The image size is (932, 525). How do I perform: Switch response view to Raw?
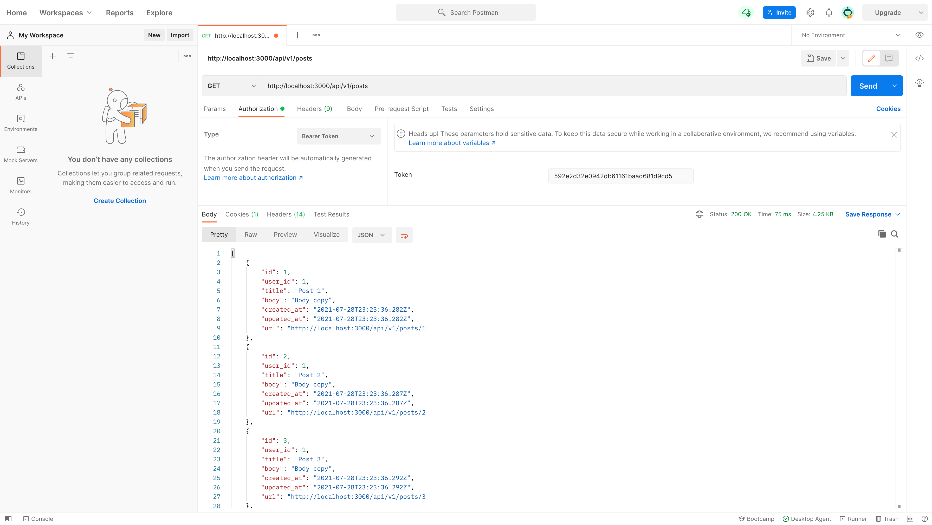pyautogui.click(x=251, y=235)
